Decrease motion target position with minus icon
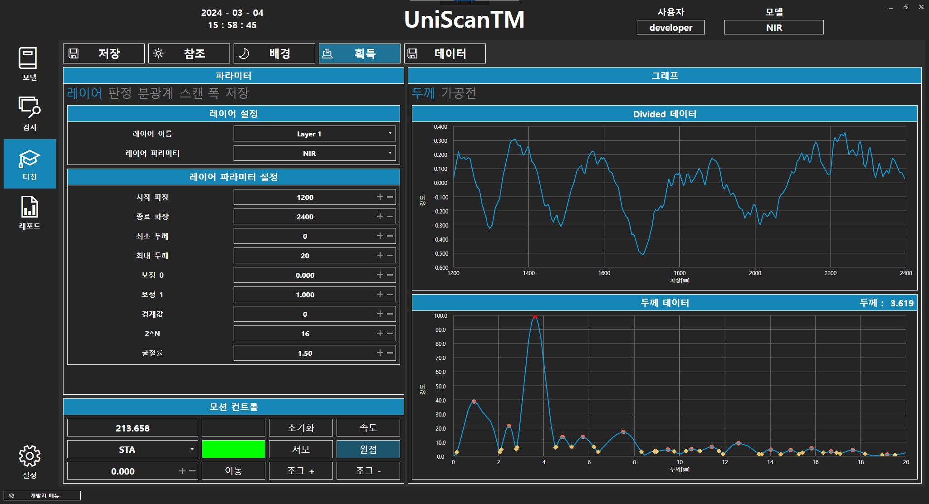Screen dimensions: 929x504 tap(192, 471)
